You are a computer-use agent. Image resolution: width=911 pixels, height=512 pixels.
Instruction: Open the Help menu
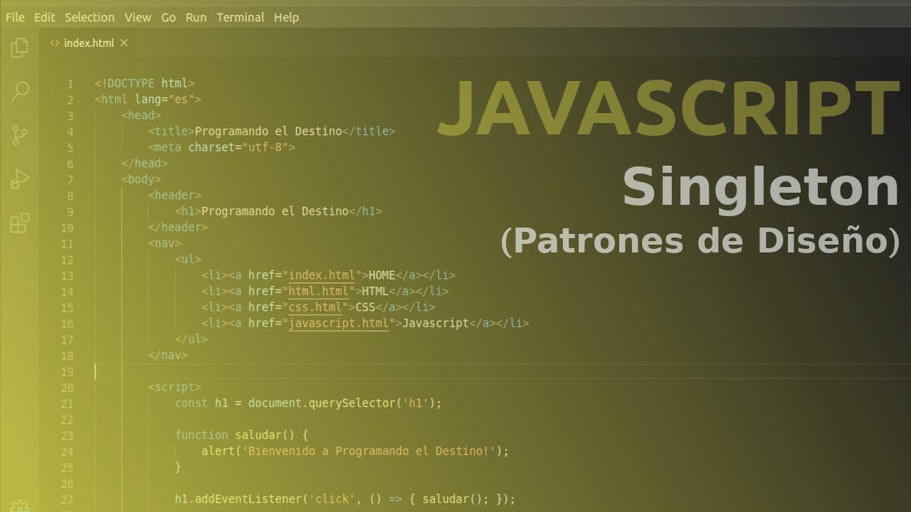tap(286, 17)
